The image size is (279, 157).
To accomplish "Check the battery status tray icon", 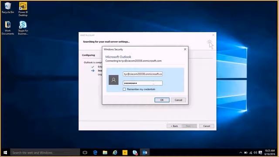I will [x=246, y=153].
